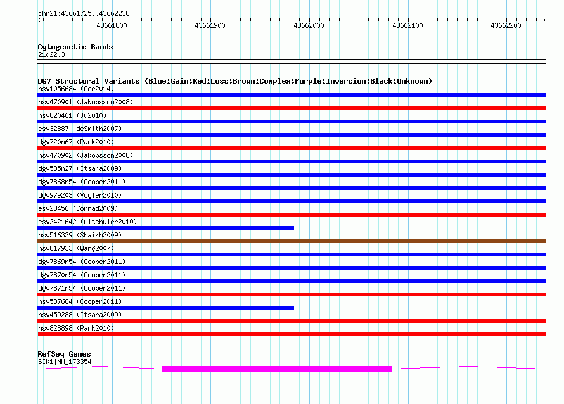Open variant label nsv516339 (Shaikh2009)
This screenshot has width=564, height=404.
point(80,235)
